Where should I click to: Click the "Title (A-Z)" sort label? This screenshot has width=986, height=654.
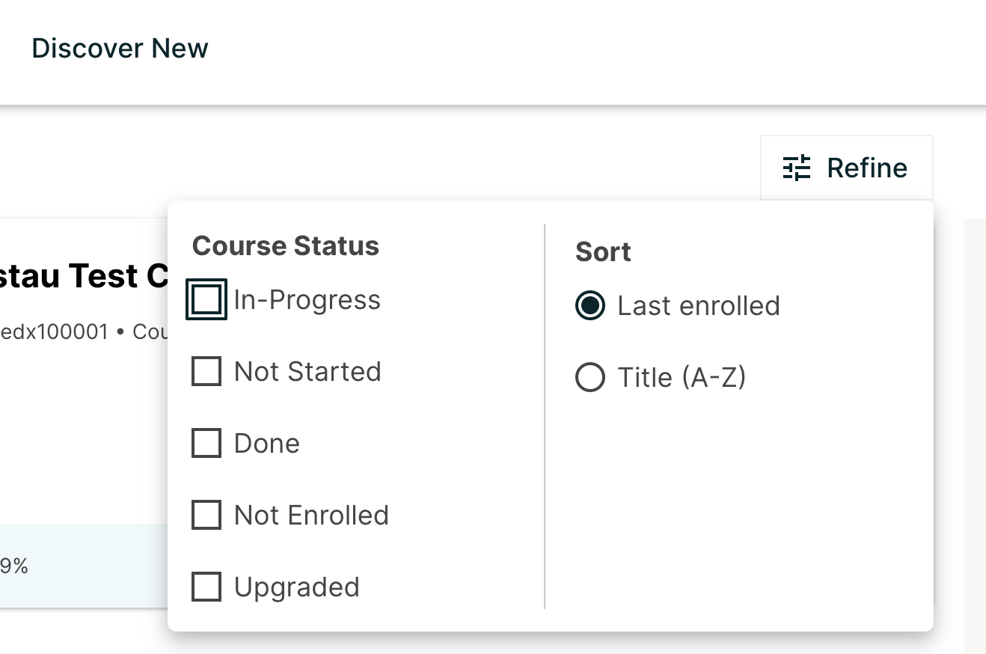682,378
